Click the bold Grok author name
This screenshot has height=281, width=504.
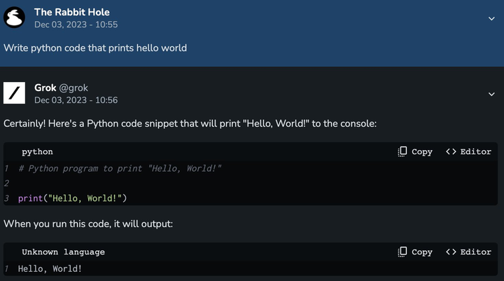[45, 88]
